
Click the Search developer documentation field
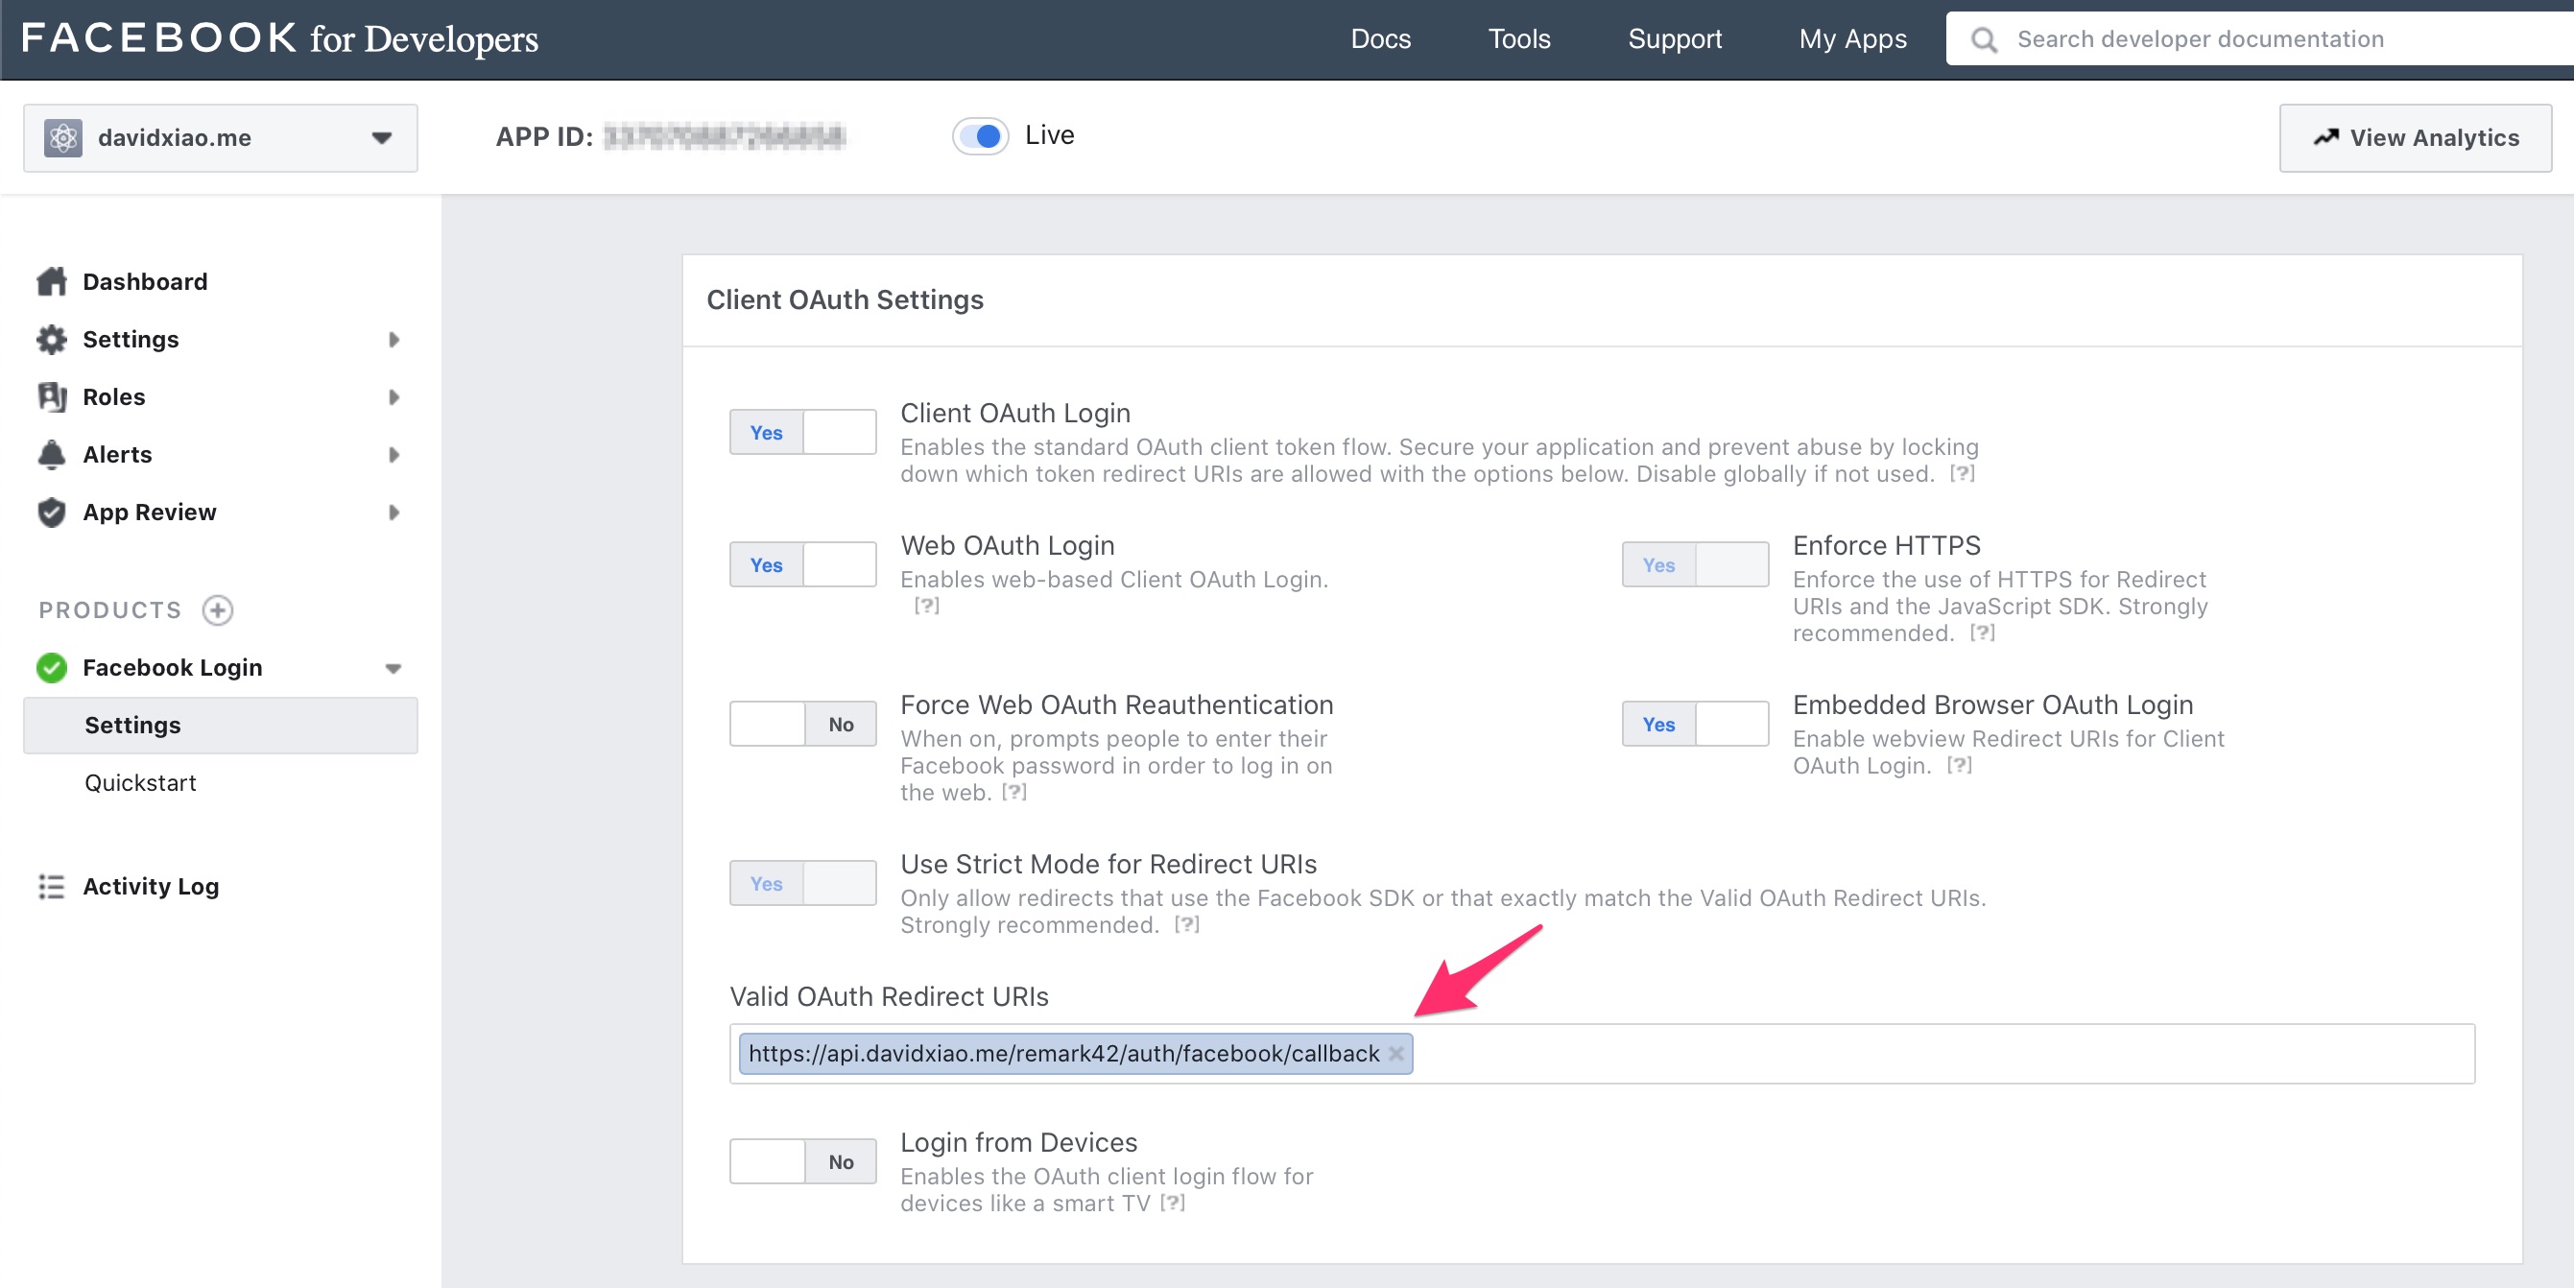(x=2260, y=39)
